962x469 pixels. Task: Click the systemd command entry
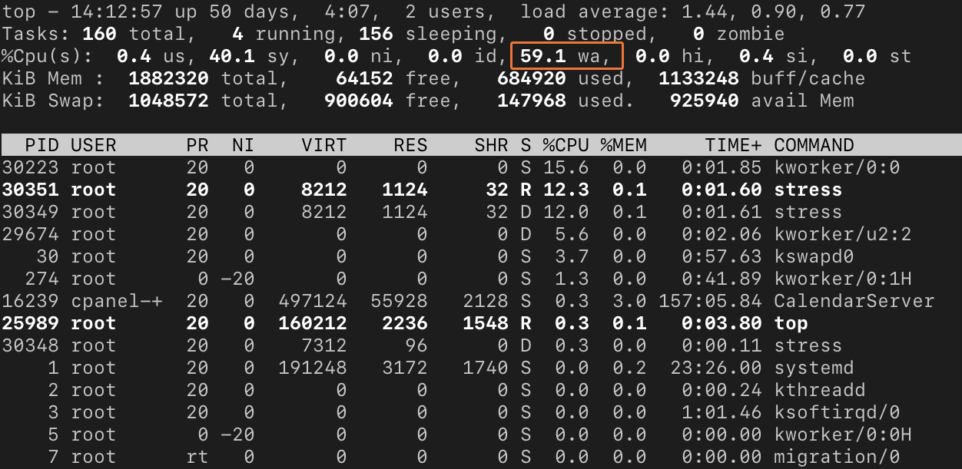(814, 368)
